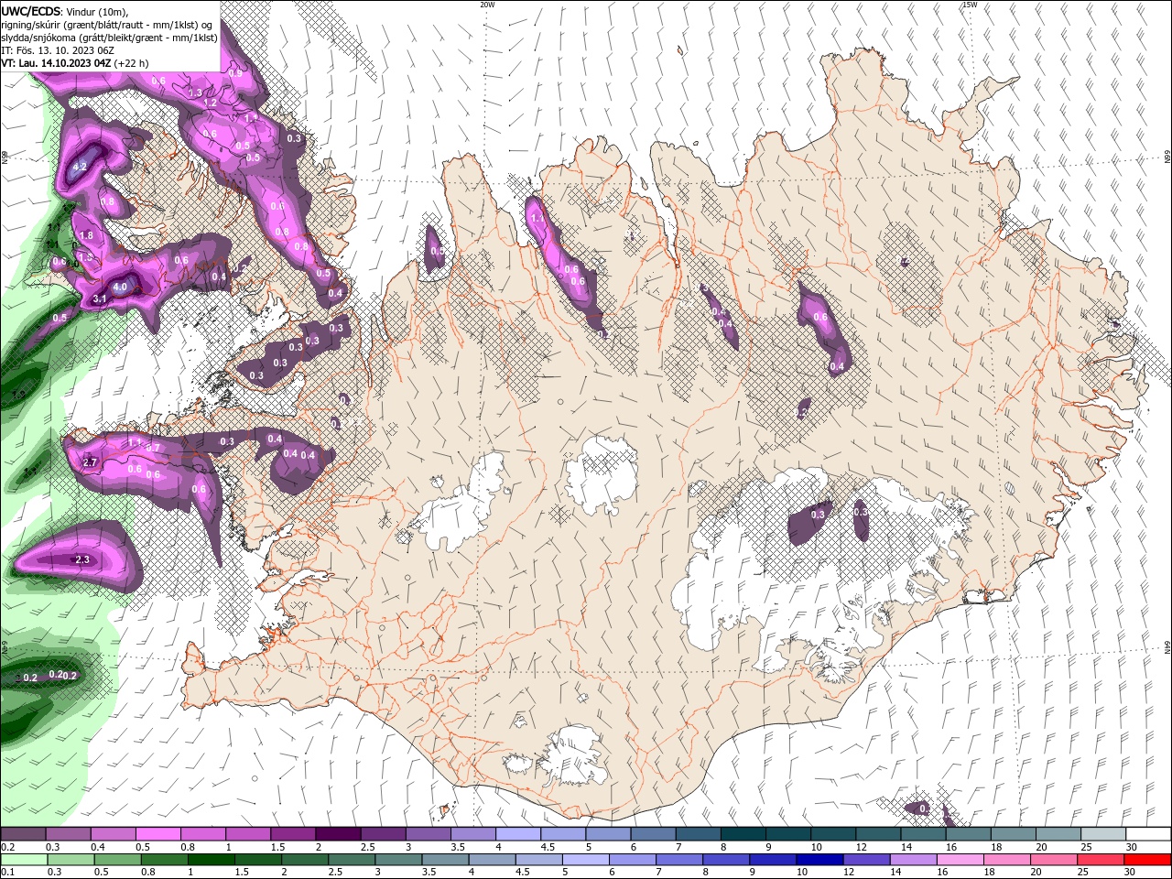
Task: Select the darkest green 1 swatch in the bottom legend row
Action: (x=211, y=860)
